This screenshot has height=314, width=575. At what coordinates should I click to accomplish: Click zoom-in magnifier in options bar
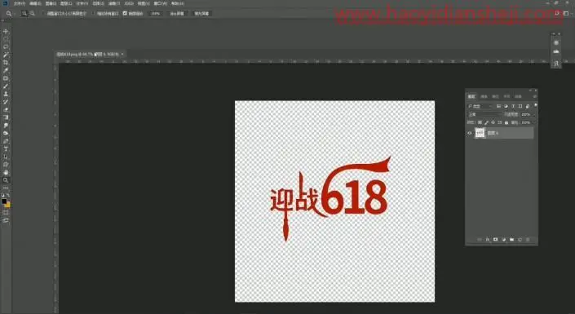[x=24, y=13]
